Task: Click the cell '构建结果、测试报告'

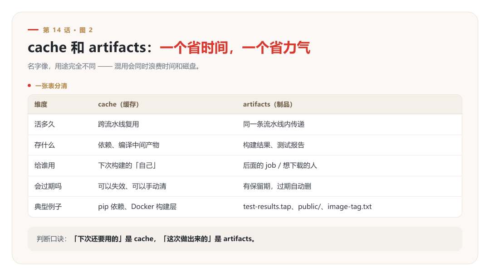Action: [274, 145]
